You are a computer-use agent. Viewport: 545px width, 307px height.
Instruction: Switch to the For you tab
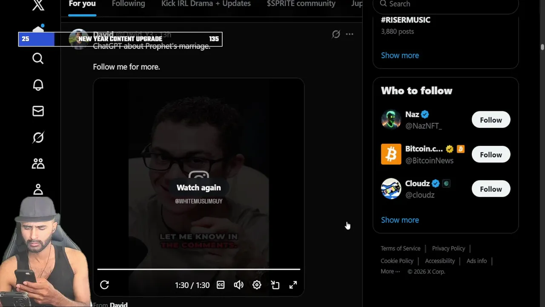click(x=82, y=4)
